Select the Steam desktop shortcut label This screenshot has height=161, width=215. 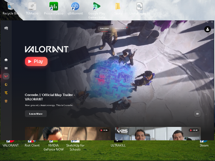(x=204, y=145)
